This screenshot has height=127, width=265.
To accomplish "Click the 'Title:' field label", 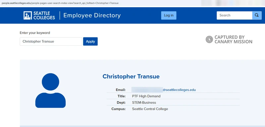I will (x=122, y=96).
